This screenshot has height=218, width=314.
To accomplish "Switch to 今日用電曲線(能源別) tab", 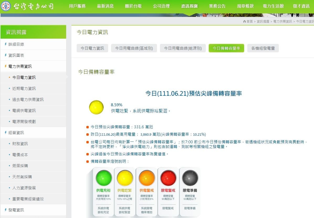I will (x=183, y=48).
